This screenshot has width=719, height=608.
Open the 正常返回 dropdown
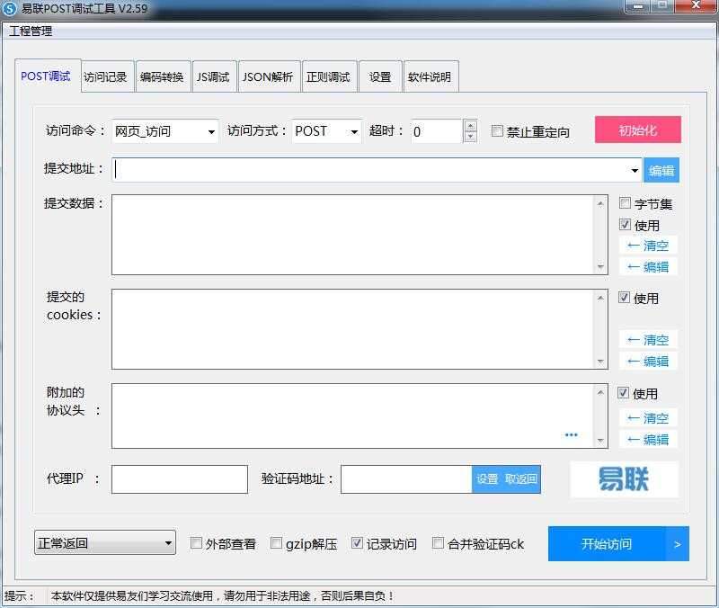click(x=167, y=543)
